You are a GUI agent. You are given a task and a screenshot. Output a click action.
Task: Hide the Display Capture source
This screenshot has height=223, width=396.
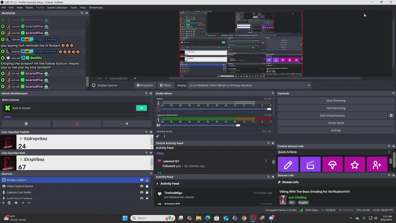pyautogui.click(x=142, y=180)
